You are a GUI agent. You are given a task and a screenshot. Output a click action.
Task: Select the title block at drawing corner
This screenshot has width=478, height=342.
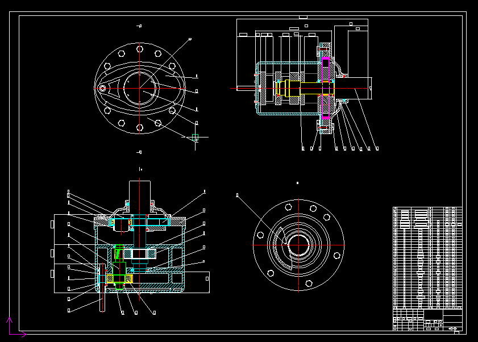point(428,320)
